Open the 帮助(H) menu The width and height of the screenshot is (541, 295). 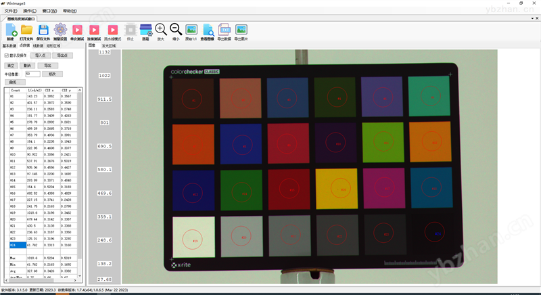click(70, 11)
